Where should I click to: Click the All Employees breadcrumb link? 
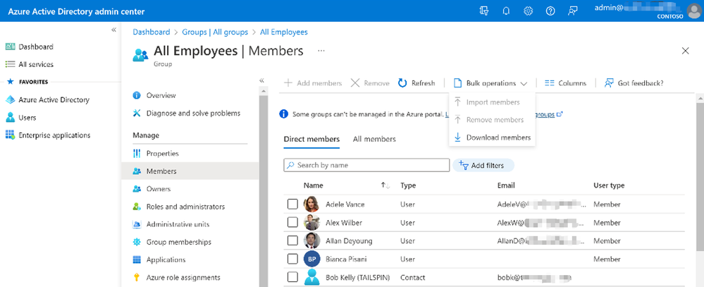(x=284, y=32)
